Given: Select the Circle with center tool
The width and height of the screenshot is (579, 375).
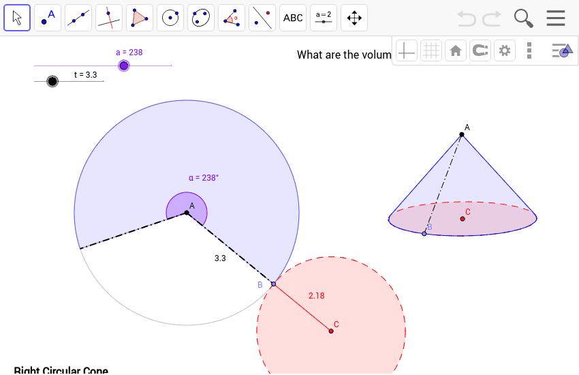Looking at the screenshot, I should tap(170, 18).
